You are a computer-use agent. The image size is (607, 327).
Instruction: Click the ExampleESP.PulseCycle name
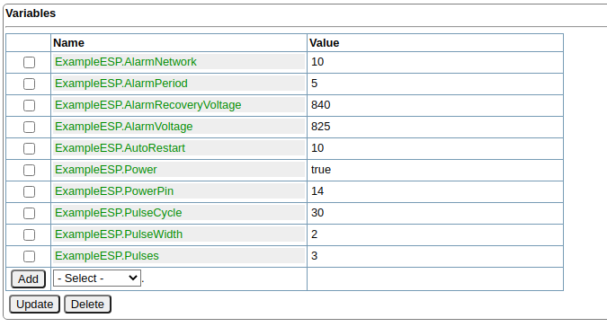[118, 213]
